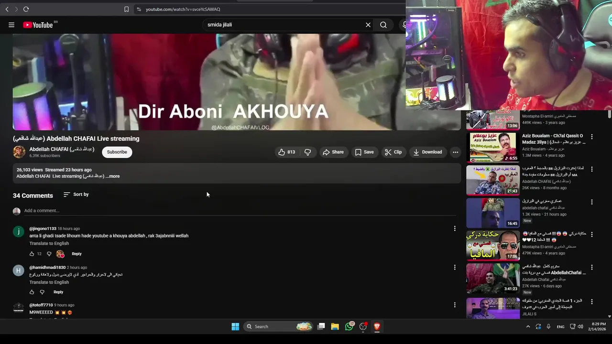The image size is (612, 344).
Task: Like the @jingono1133 comment
Action: [32, 254]
